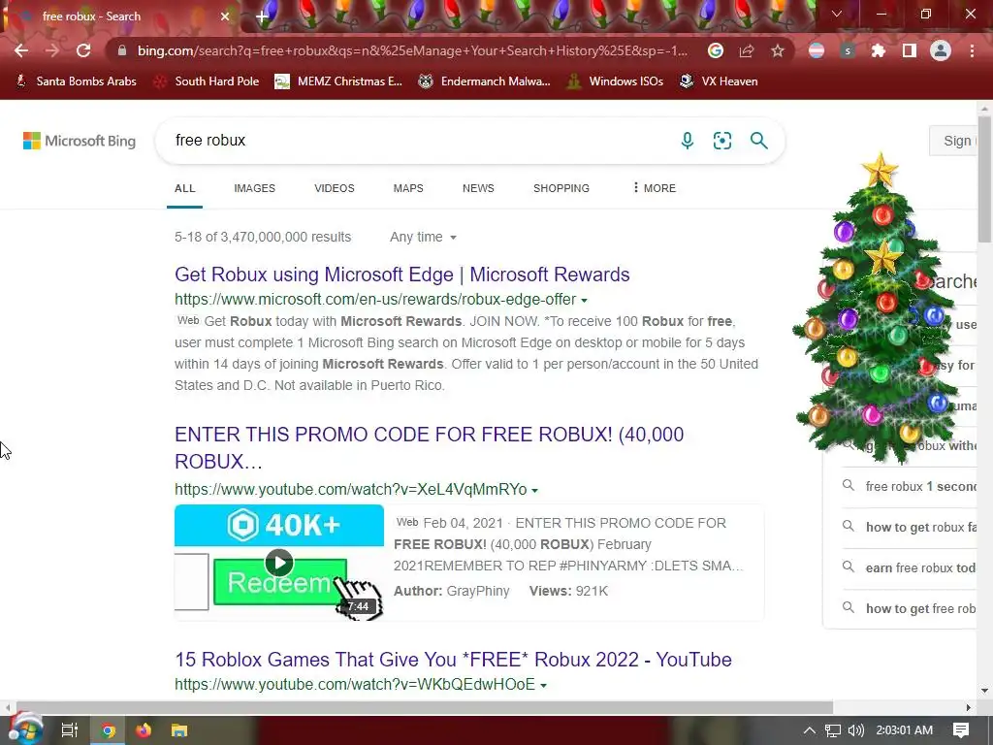Click the horizontal page scrollbar thumb
This screenshot has width=993, height=745.
tap(425, 707)
